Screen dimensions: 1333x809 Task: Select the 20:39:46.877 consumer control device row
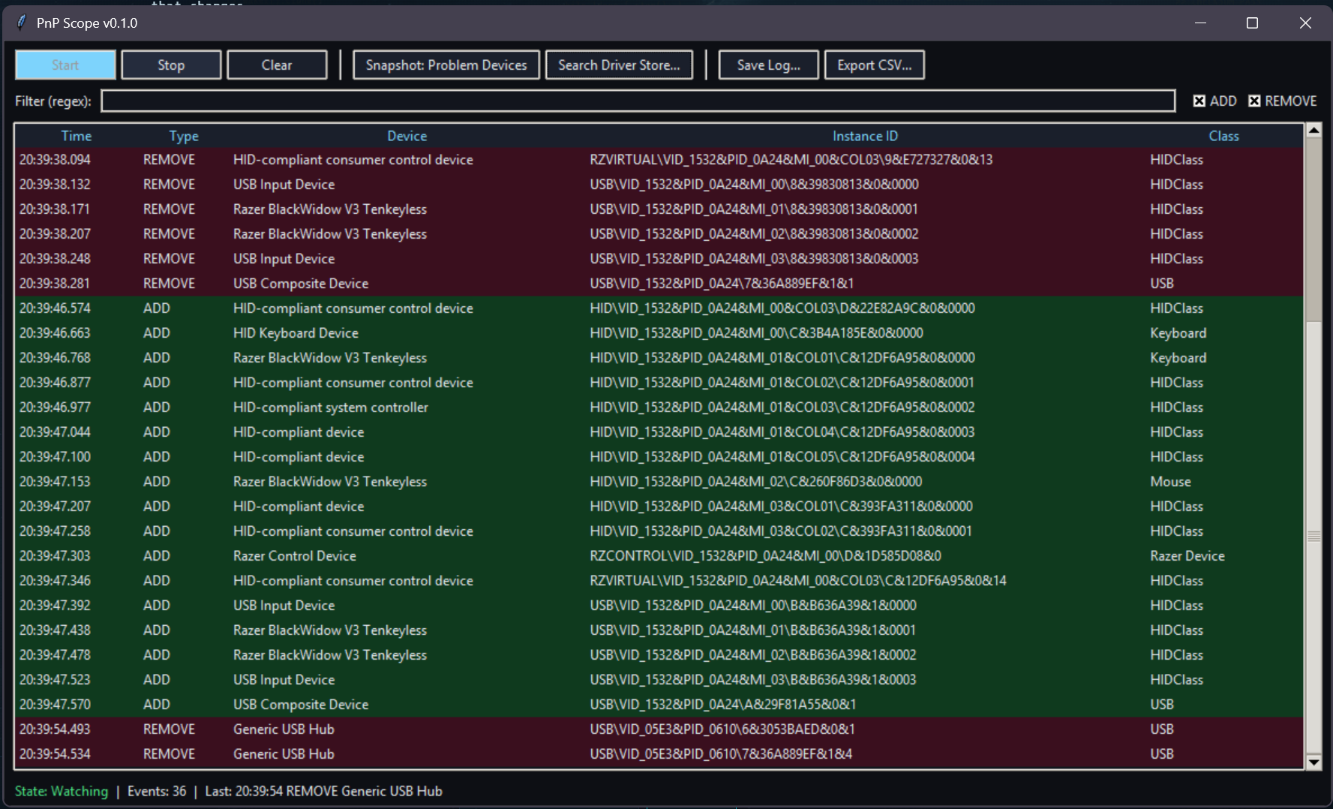coord(659,382)
